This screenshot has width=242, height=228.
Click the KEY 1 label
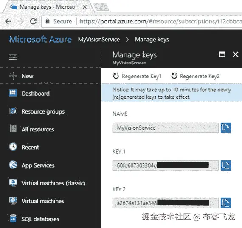click(x=119, y=151)
